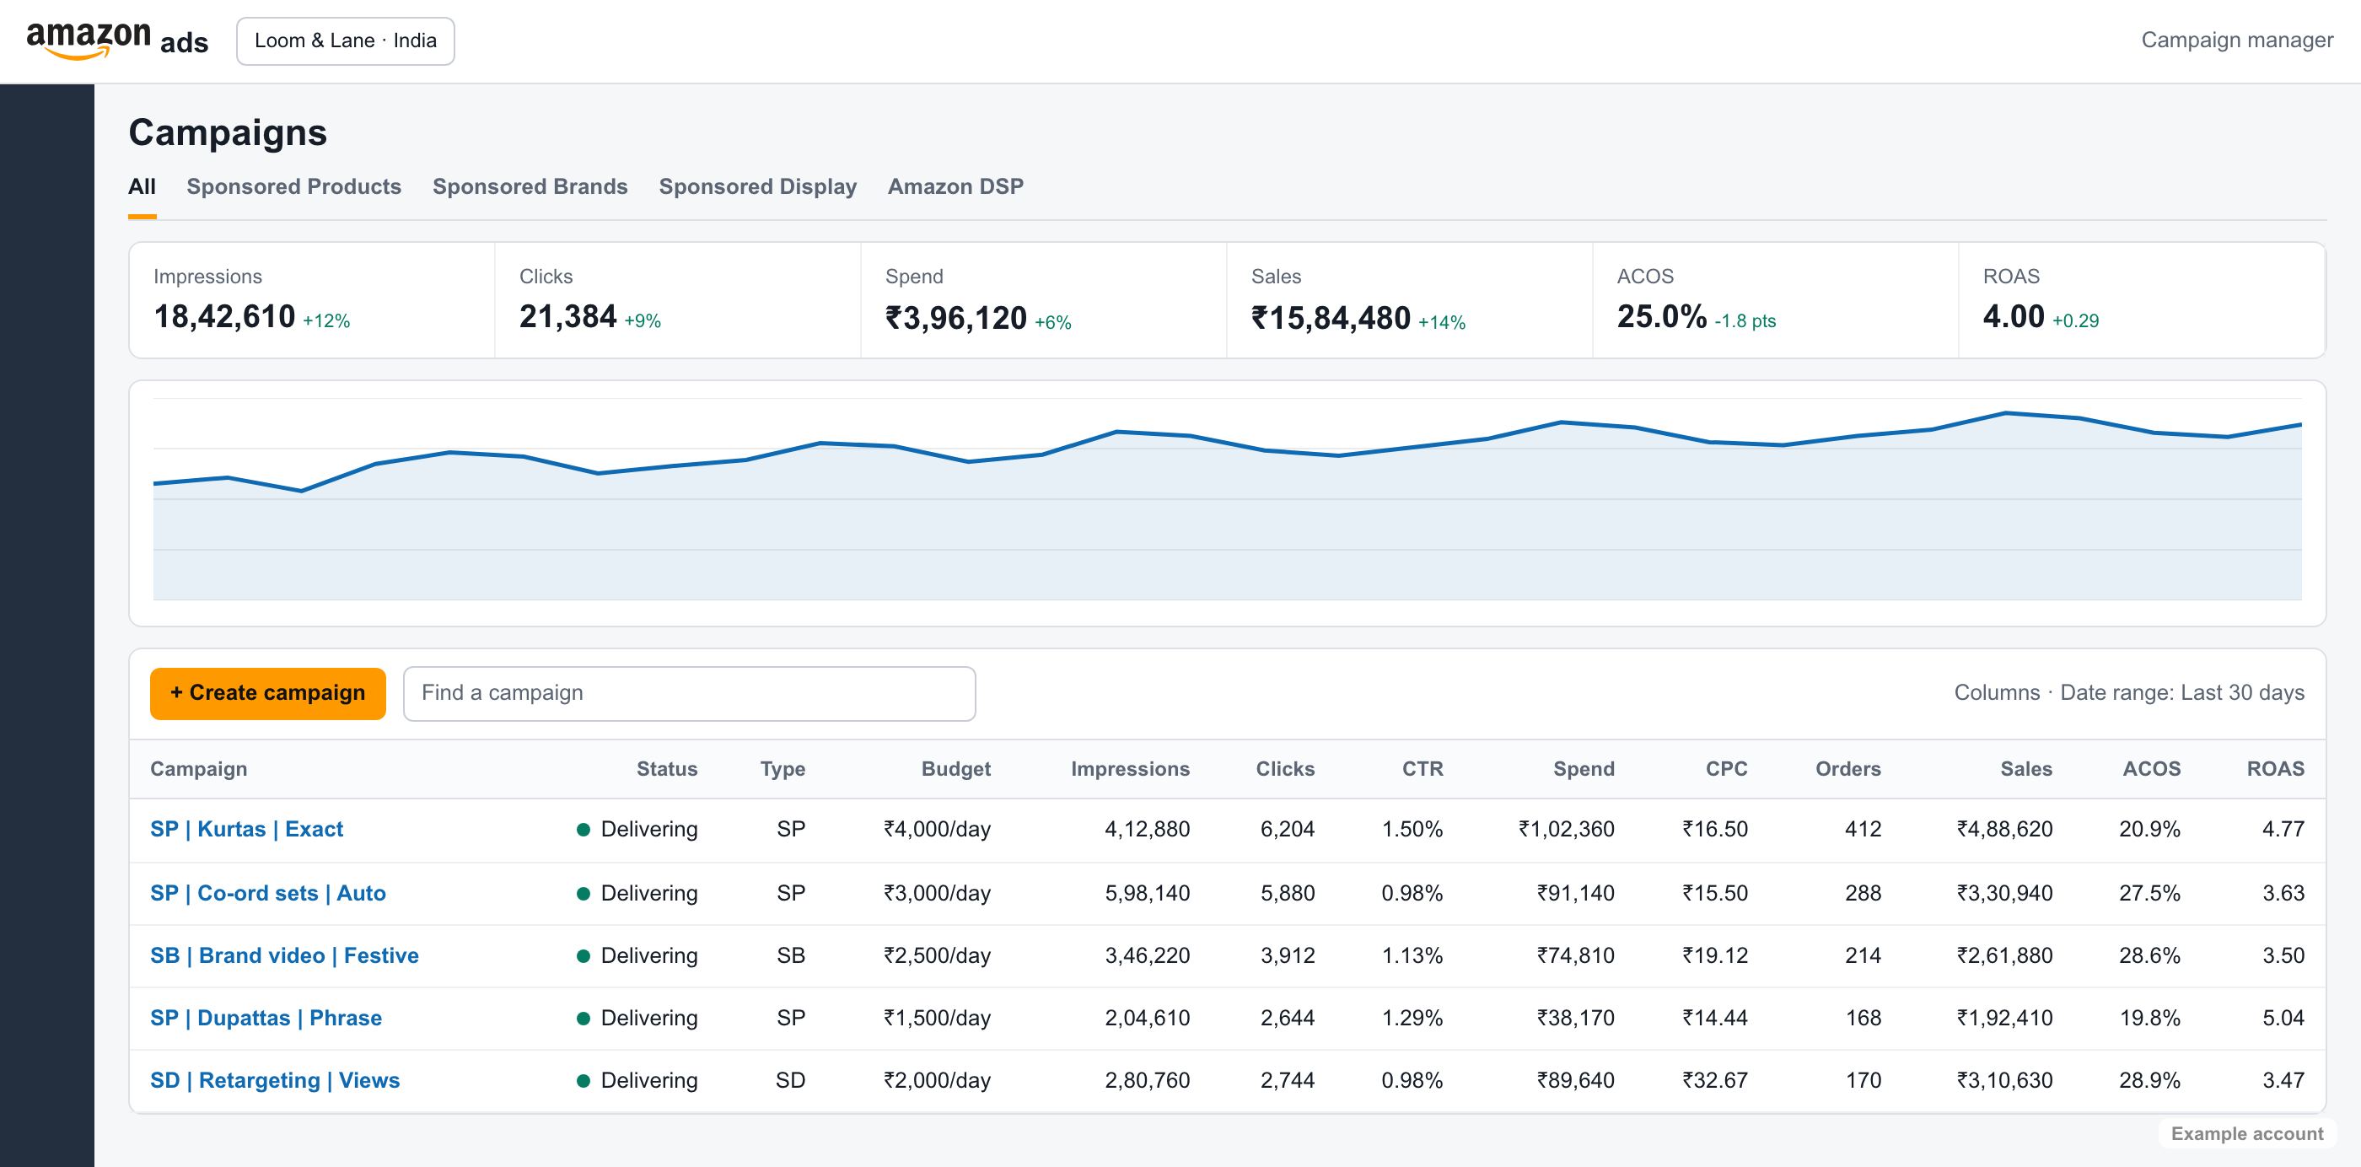Select the ACOS 25.0% metric card
The image size is (2361, 1167).
(1775, 300)
